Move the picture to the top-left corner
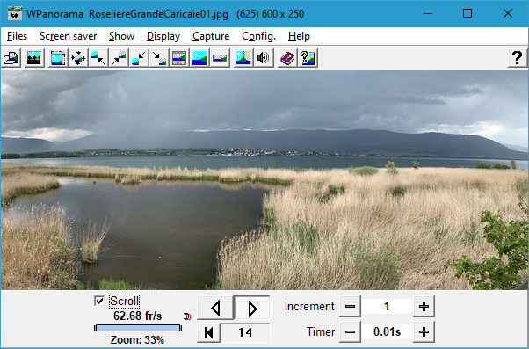Screen dimensions: 529x349 click(98, 58)
